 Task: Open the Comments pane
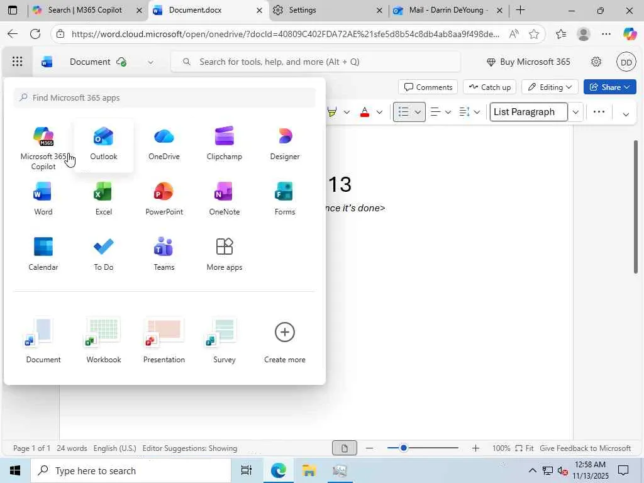tap(428, 87)
